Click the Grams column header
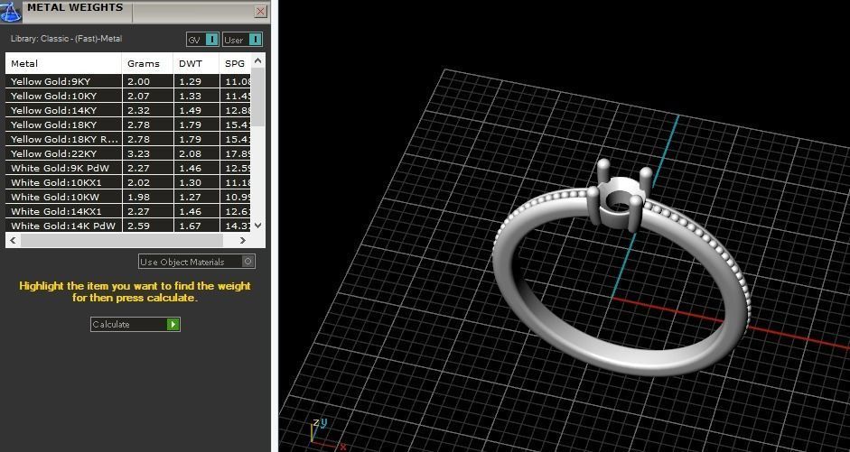850x452 pixels. click(147, 64)
